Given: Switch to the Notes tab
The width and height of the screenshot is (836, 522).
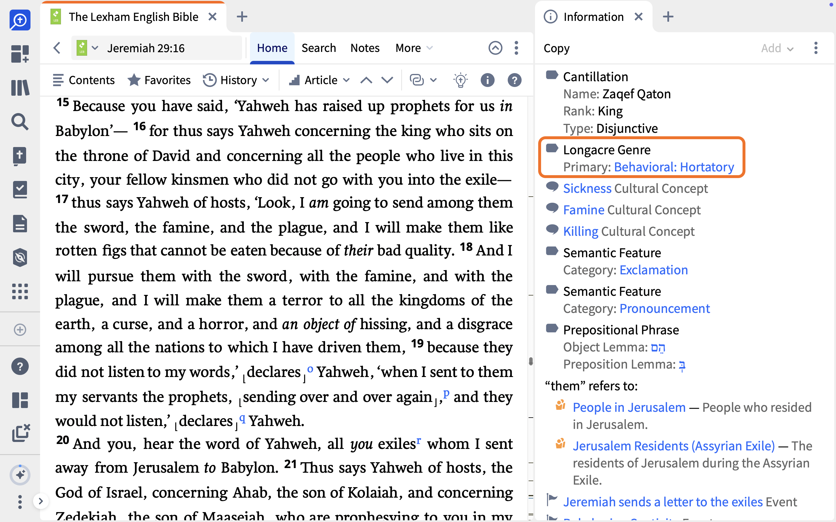Looking at the screenshot, I should pyautogui.click(x=365, y=48).
